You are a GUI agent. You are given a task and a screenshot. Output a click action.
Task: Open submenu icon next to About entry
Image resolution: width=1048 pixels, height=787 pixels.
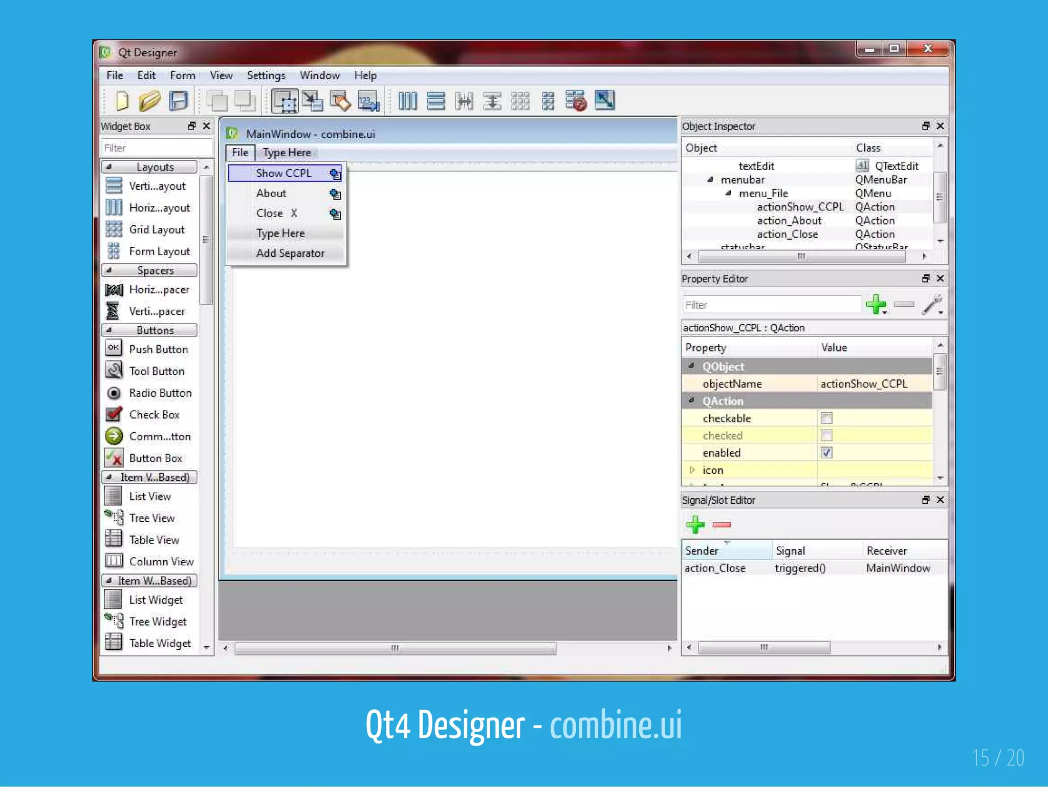[x=335, y=194]
